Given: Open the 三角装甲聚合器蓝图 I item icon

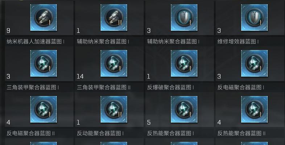Looking at the screenshot, I should [x=44, y=63].
